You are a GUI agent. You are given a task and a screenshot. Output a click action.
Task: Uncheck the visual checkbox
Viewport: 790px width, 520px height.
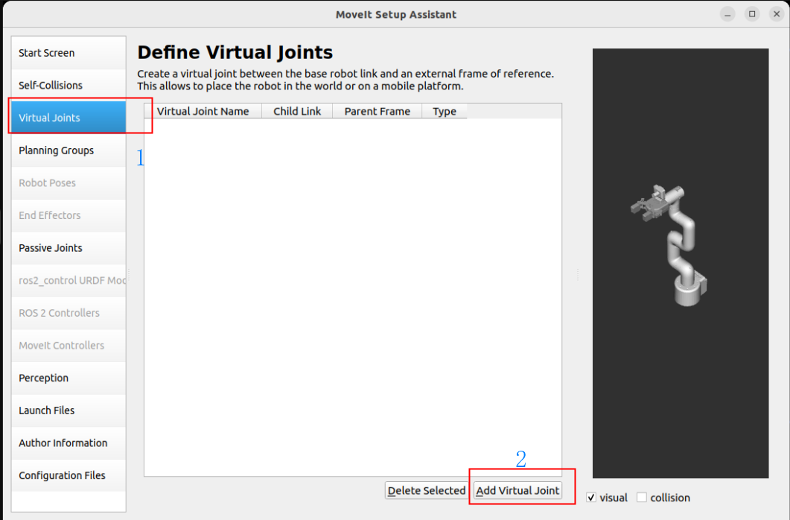(591, 498)
